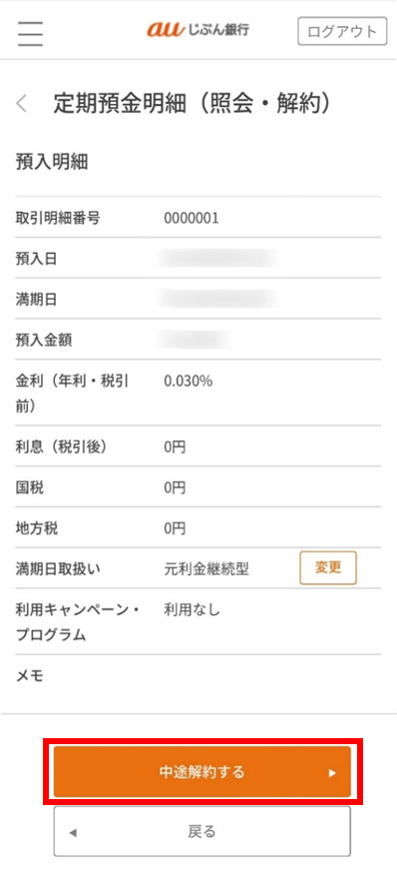Viewport: 397px width, 886px height.
Task: Tap the left arrow on 戻る button
Action: [x=73, y=832]
